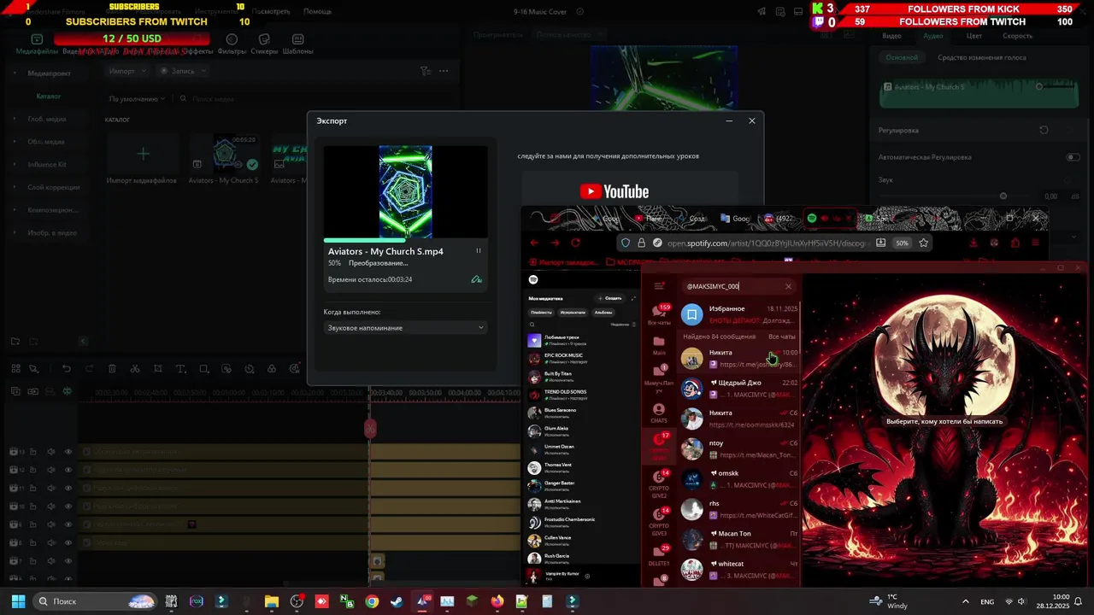Open Firefox hamburger menu
Screen dimensions: 1094x615
tap(1036, 243)
